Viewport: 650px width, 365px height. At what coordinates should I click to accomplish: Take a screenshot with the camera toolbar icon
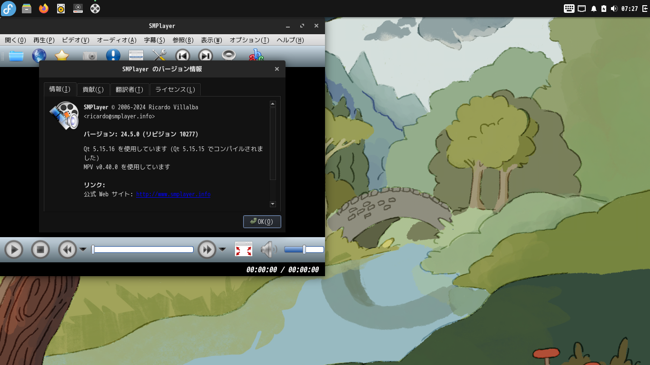click(x=89, y=56)
